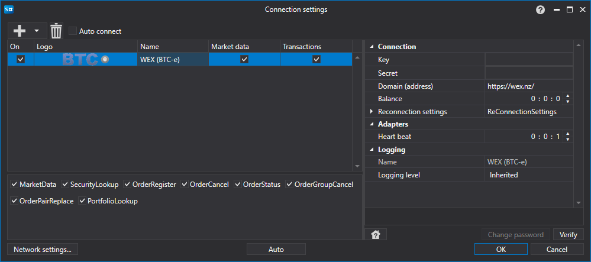Screen dimensions: 591x262
Task: Click the S# application icon
Action: tap(9, 10)
